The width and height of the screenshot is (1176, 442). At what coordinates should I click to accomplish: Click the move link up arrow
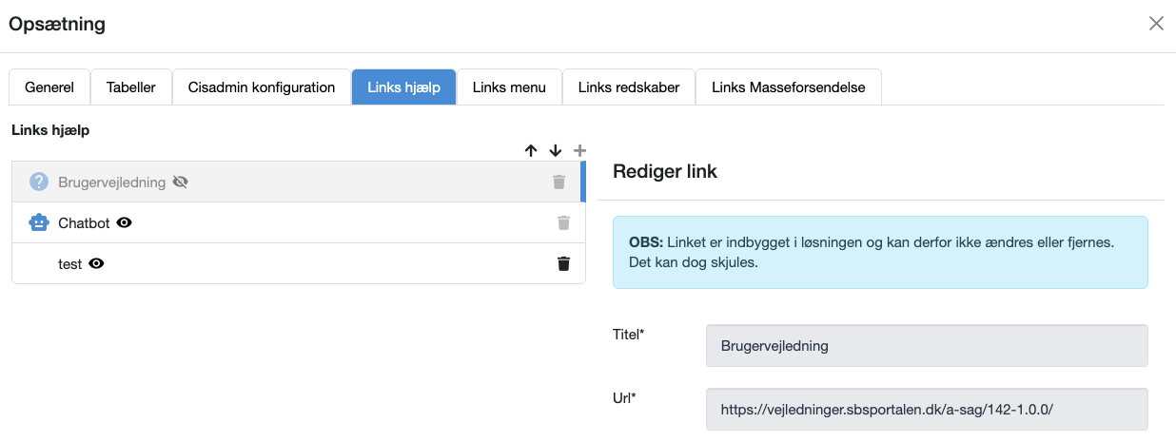531,150
